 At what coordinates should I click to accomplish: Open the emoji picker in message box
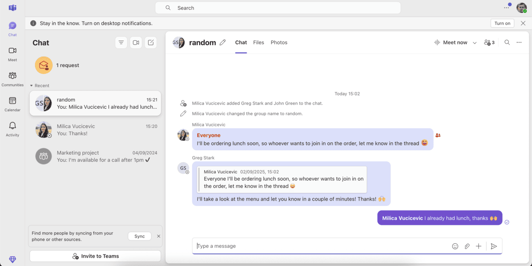coord(455,246)
